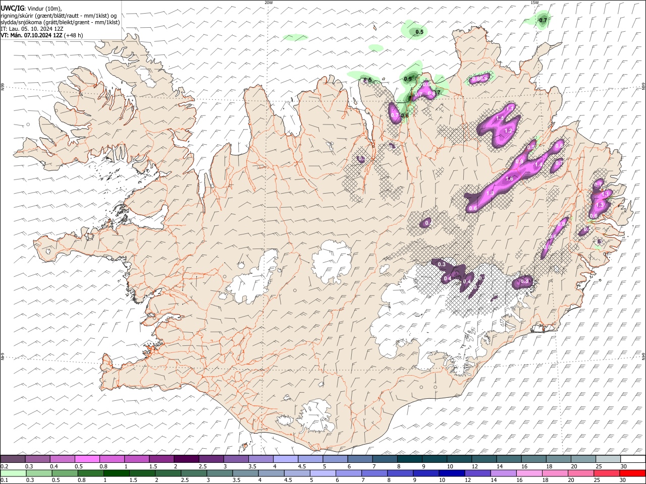
Task: Click the 1.2 snowfall value on the map
Action: (x=509, y=131)
